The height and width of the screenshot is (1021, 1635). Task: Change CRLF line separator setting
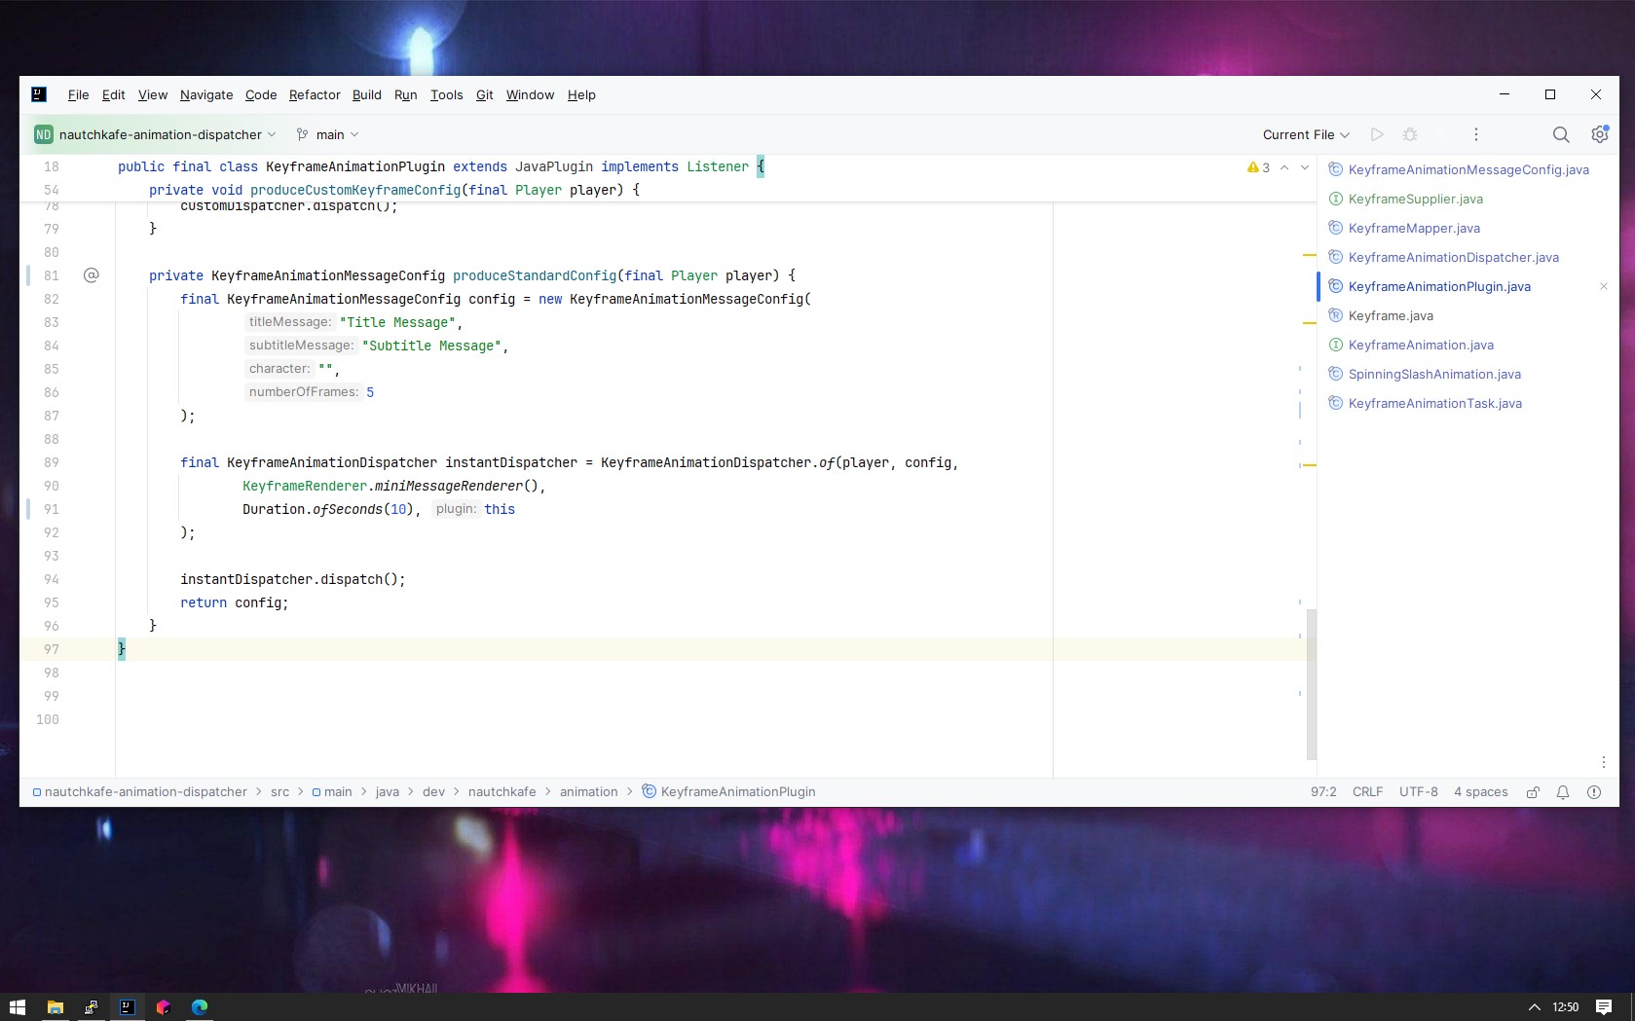click(x=1367, y=791)
